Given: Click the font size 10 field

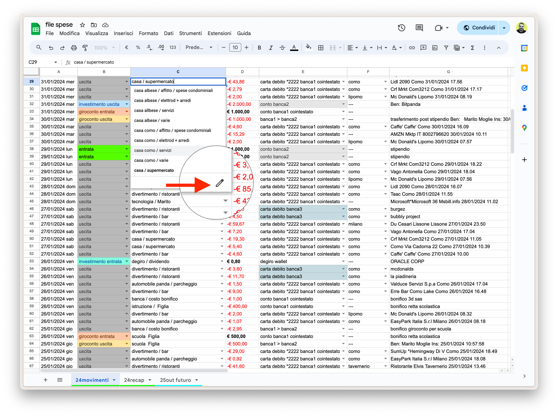Looking at the screenshot, I should pos(235,48).
